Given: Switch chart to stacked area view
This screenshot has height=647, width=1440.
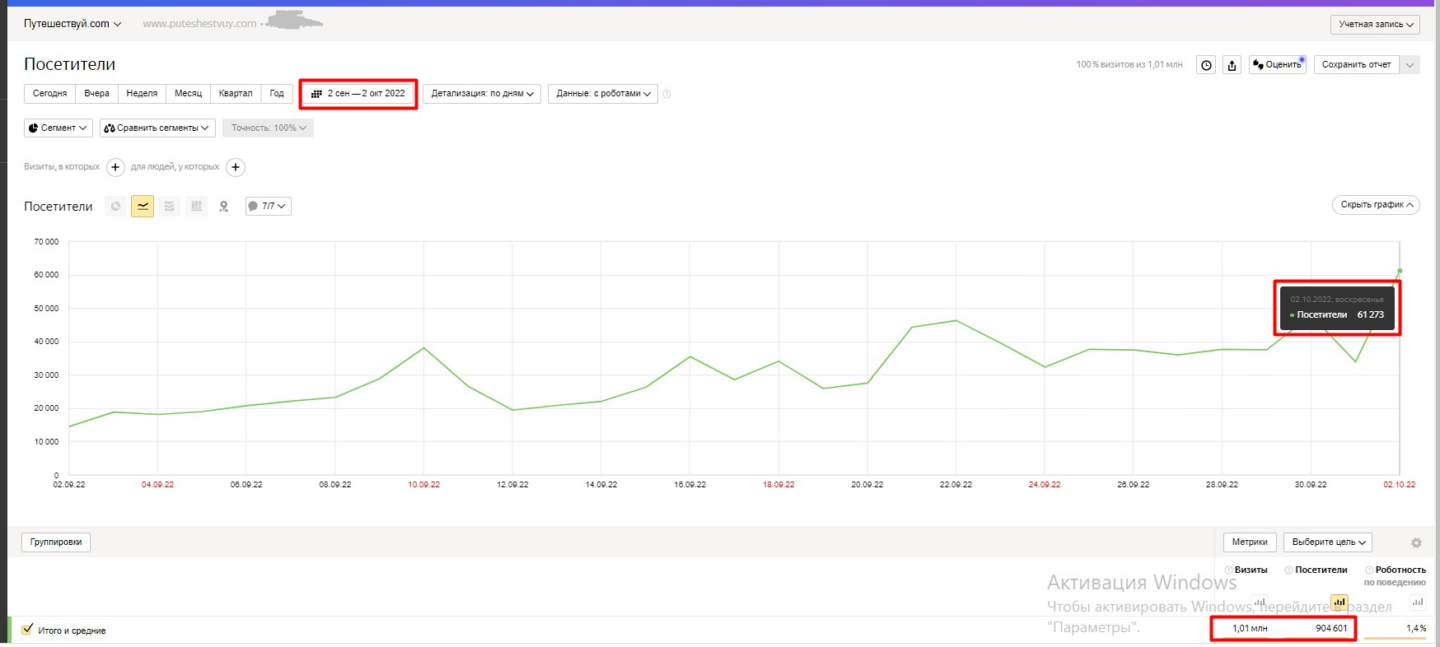Looking at the screenshot, I should [x=169, y=207].
